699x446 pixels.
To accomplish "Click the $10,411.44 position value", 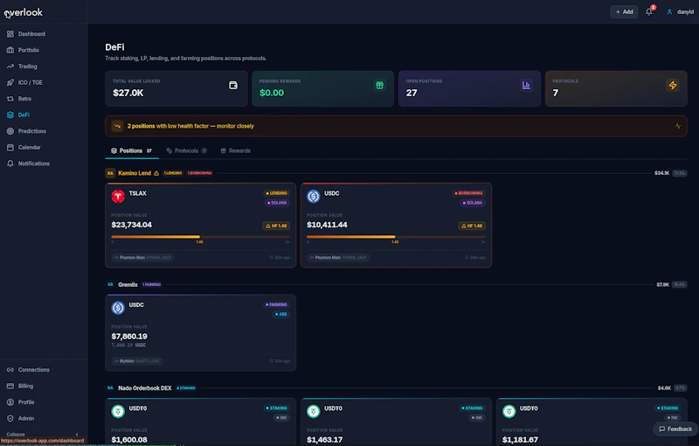I will point(327,225).
